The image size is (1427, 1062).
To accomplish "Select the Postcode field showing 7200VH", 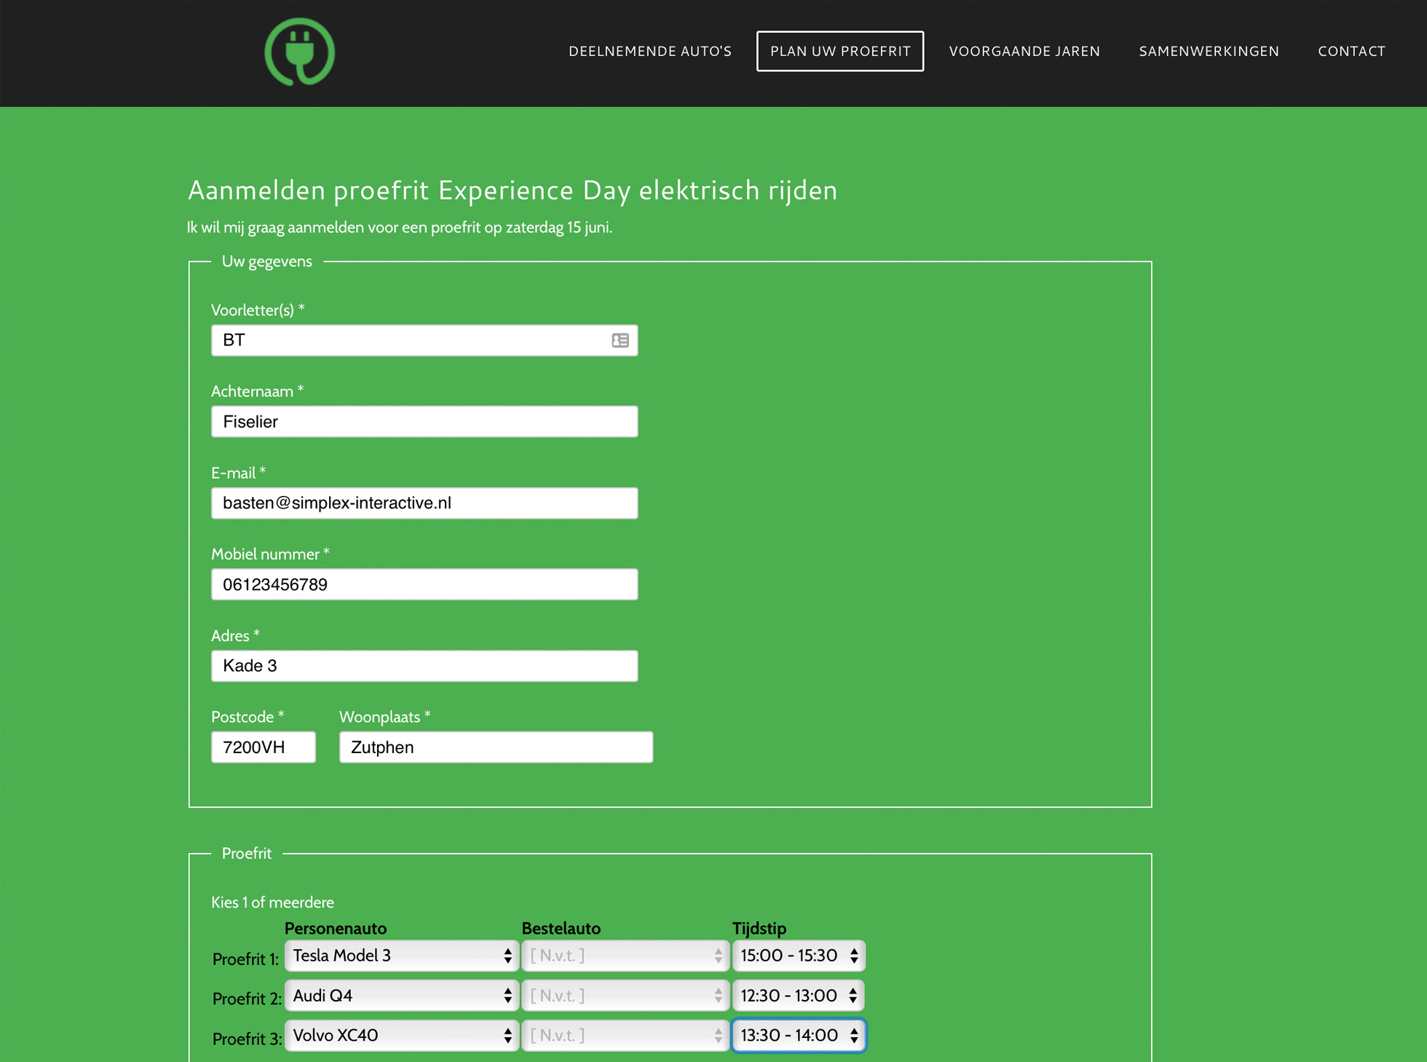I will pos(263,747).
